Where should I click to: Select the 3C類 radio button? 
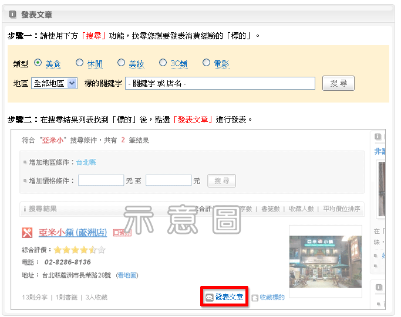click(x=163, y=63)
